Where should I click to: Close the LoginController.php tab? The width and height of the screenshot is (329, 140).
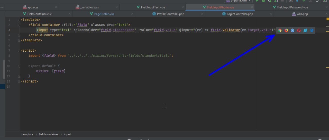tap(271, 14)
